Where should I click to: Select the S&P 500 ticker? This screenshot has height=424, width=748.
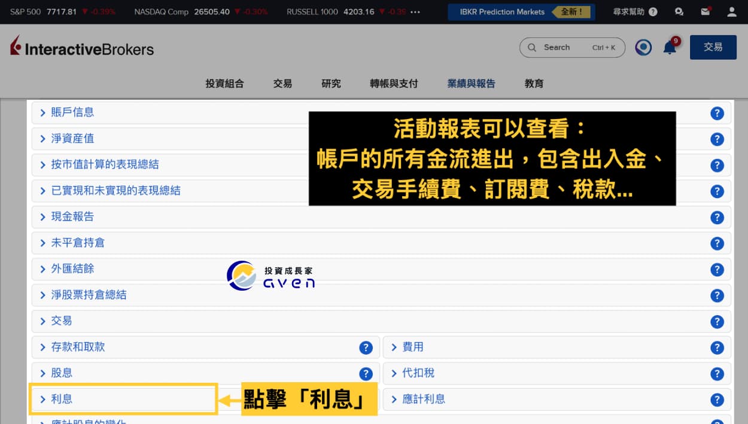tap(63, 12)
